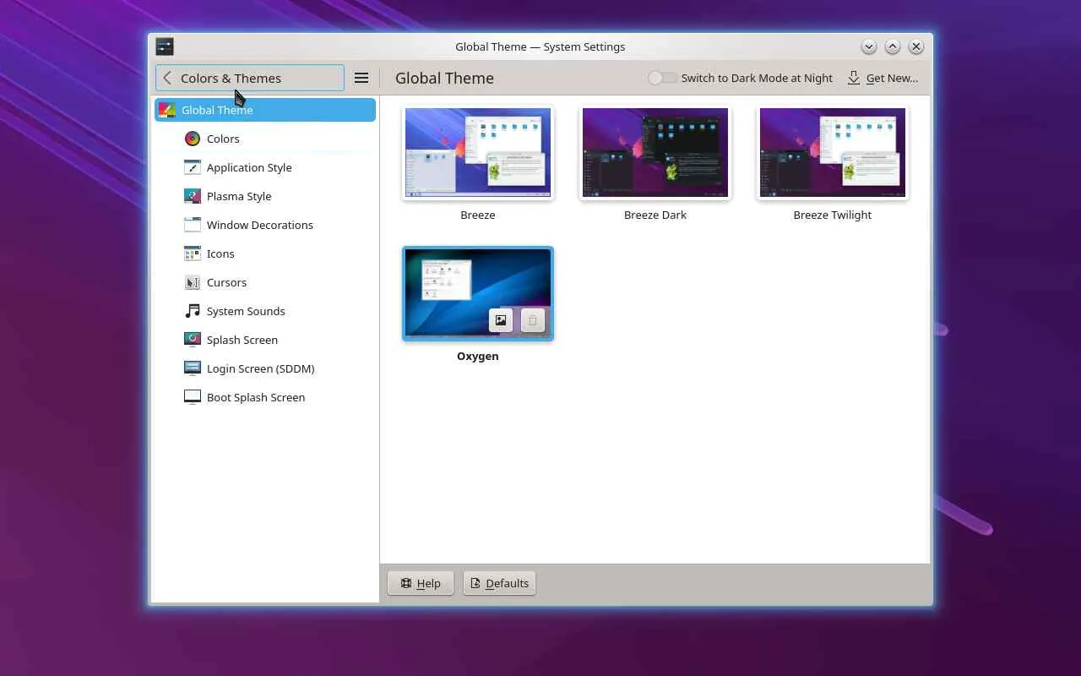Click the Get New... button
Image resolution: width=1081 pixels, height=676 pixels.
883,78
